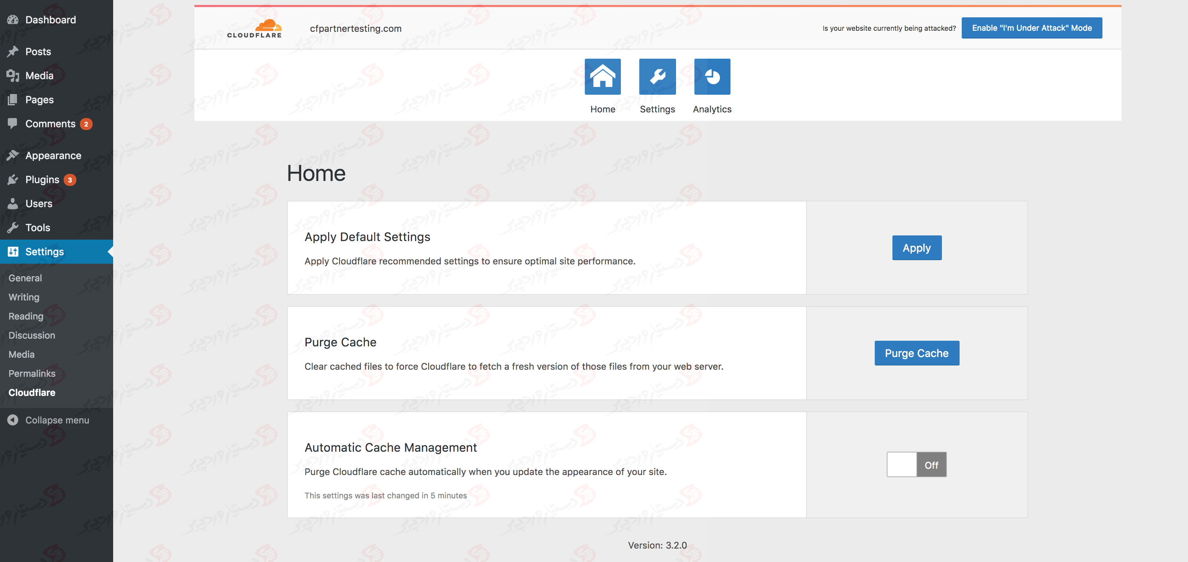Screen dimensions: 1188x562
Task: Open the Plugins plug icon
Action: pos(12,179)
